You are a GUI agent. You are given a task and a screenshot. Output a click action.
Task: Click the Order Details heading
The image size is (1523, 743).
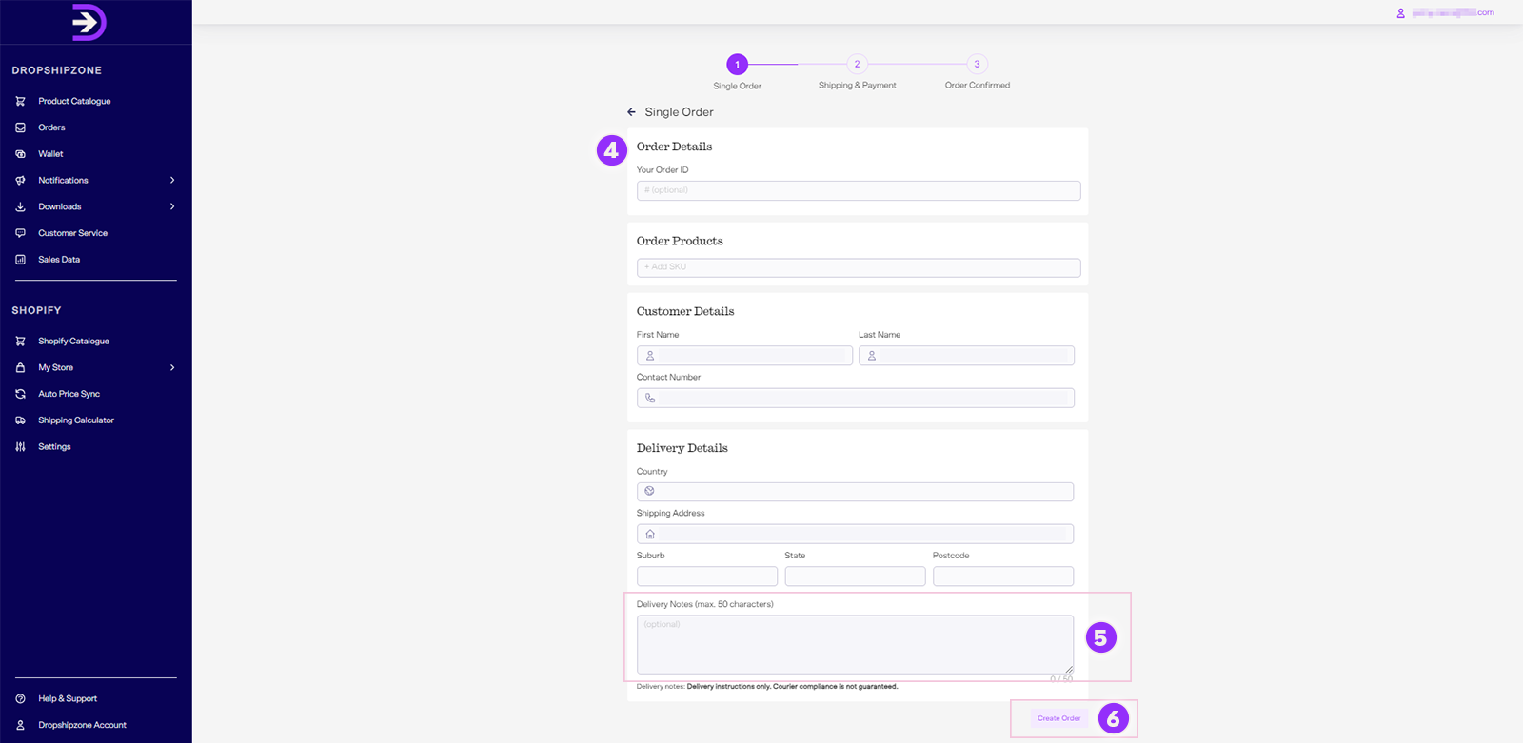click(674, 147)
